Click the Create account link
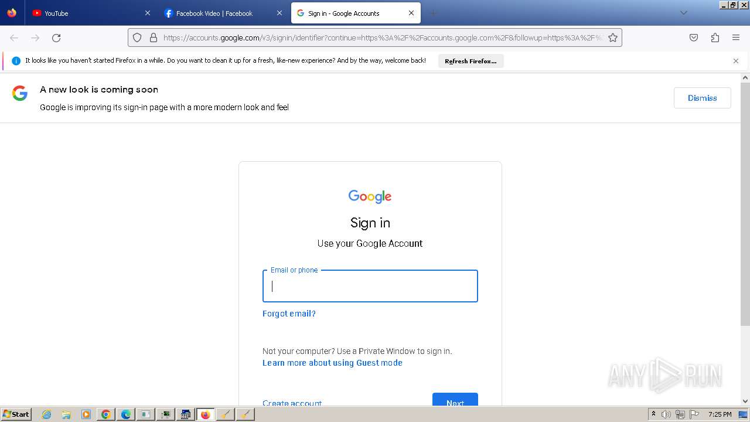Image resolution: width=750 pixels, height=422 pixels. (292, 403)
